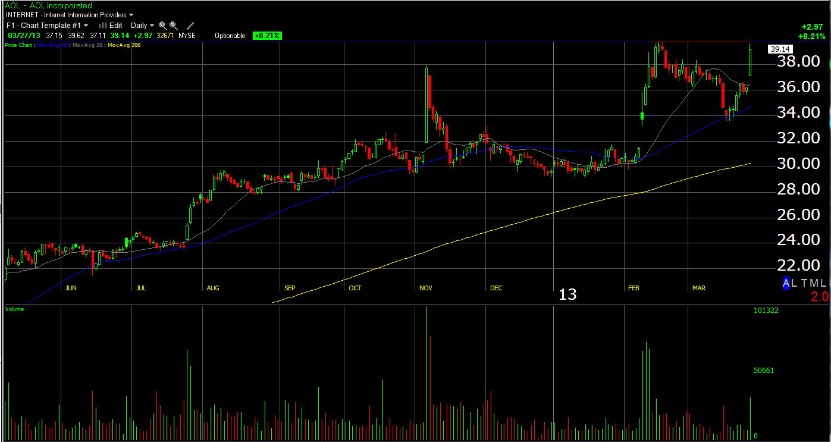The height and width of the screenshot is (442, 831).
Task: Click the NOV month marker on the time axis
Action: 426,288
